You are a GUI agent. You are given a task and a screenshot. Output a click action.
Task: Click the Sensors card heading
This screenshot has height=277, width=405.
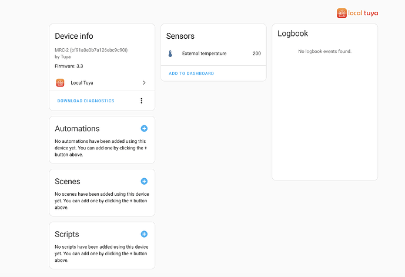click(180, 36)
